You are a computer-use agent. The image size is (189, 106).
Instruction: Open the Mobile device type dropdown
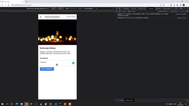click(80, 9)
